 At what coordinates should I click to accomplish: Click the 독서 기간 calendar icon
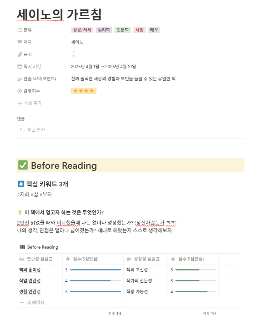click(x=19, y=67)
